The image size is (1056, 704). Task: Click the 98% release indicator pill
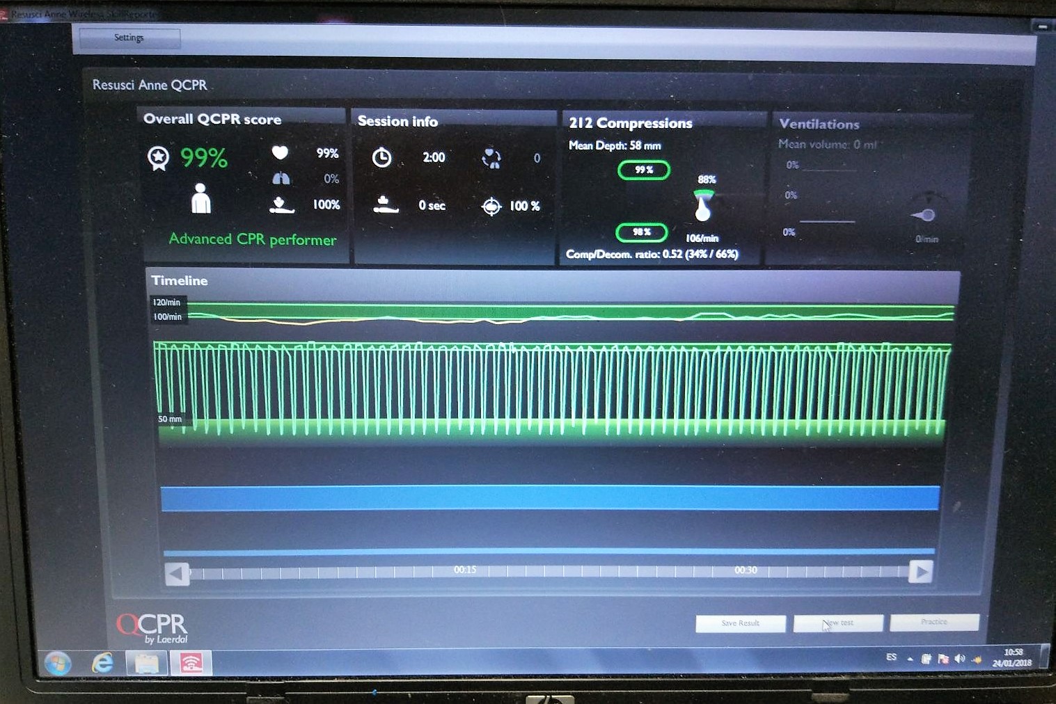coord(642,232)
